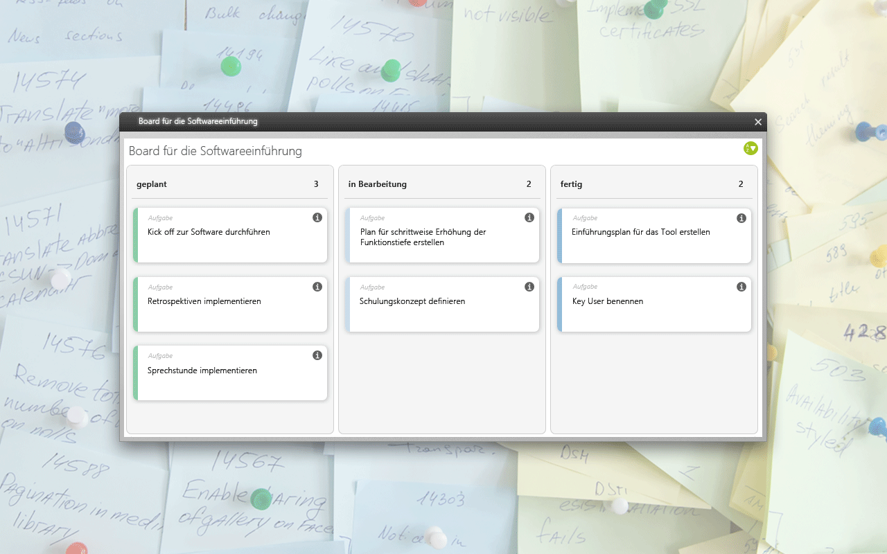Click the fertig column header
The image size is (887, 554).
tap(572, 184)
